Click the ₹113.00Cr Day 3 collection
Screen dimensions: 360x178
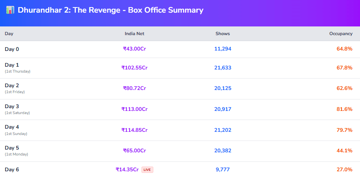click(134, 109)
